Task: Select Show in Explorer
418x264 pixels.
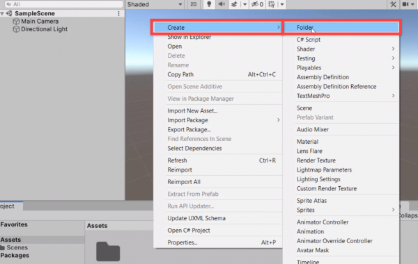Action: click(x=189, y=37)
